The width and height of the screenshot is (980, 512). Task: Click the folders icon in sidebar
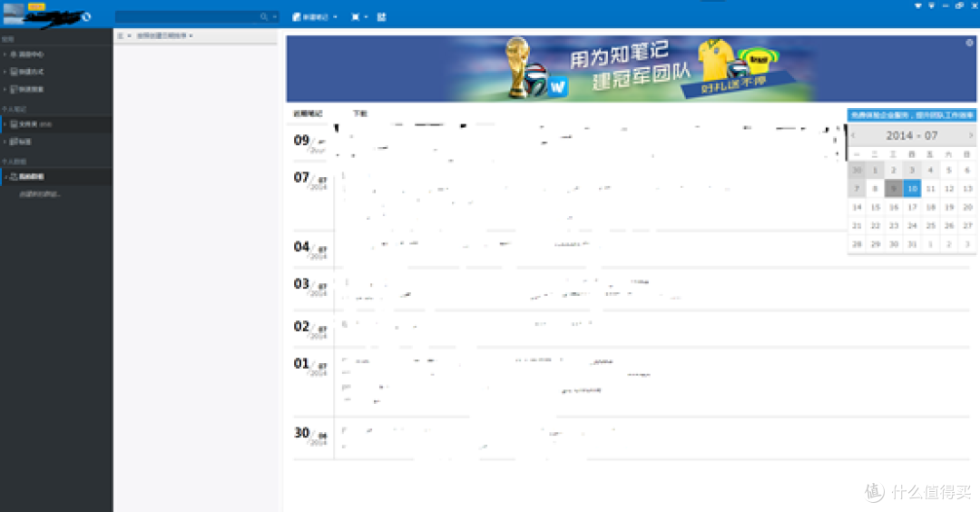click(x=14, y=124)
